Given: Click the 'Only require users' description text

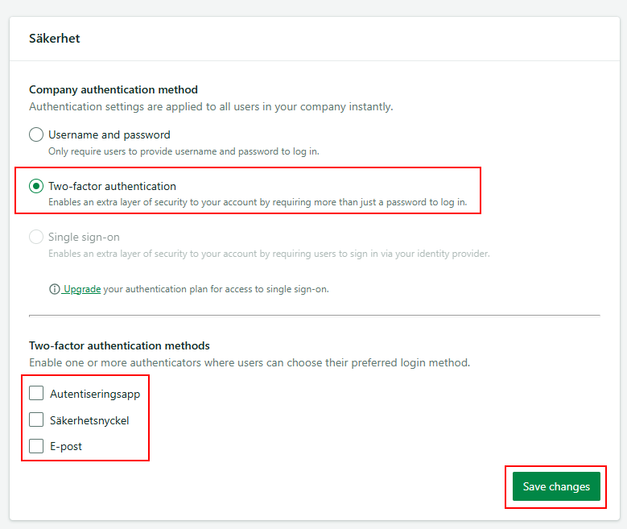Looking at the screenshot, I should (184, 151).
